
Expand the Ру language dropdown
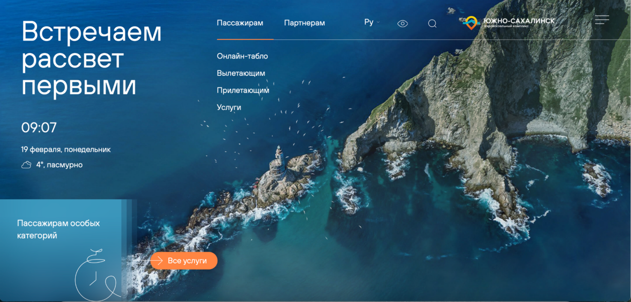click(x=372, y=22)
